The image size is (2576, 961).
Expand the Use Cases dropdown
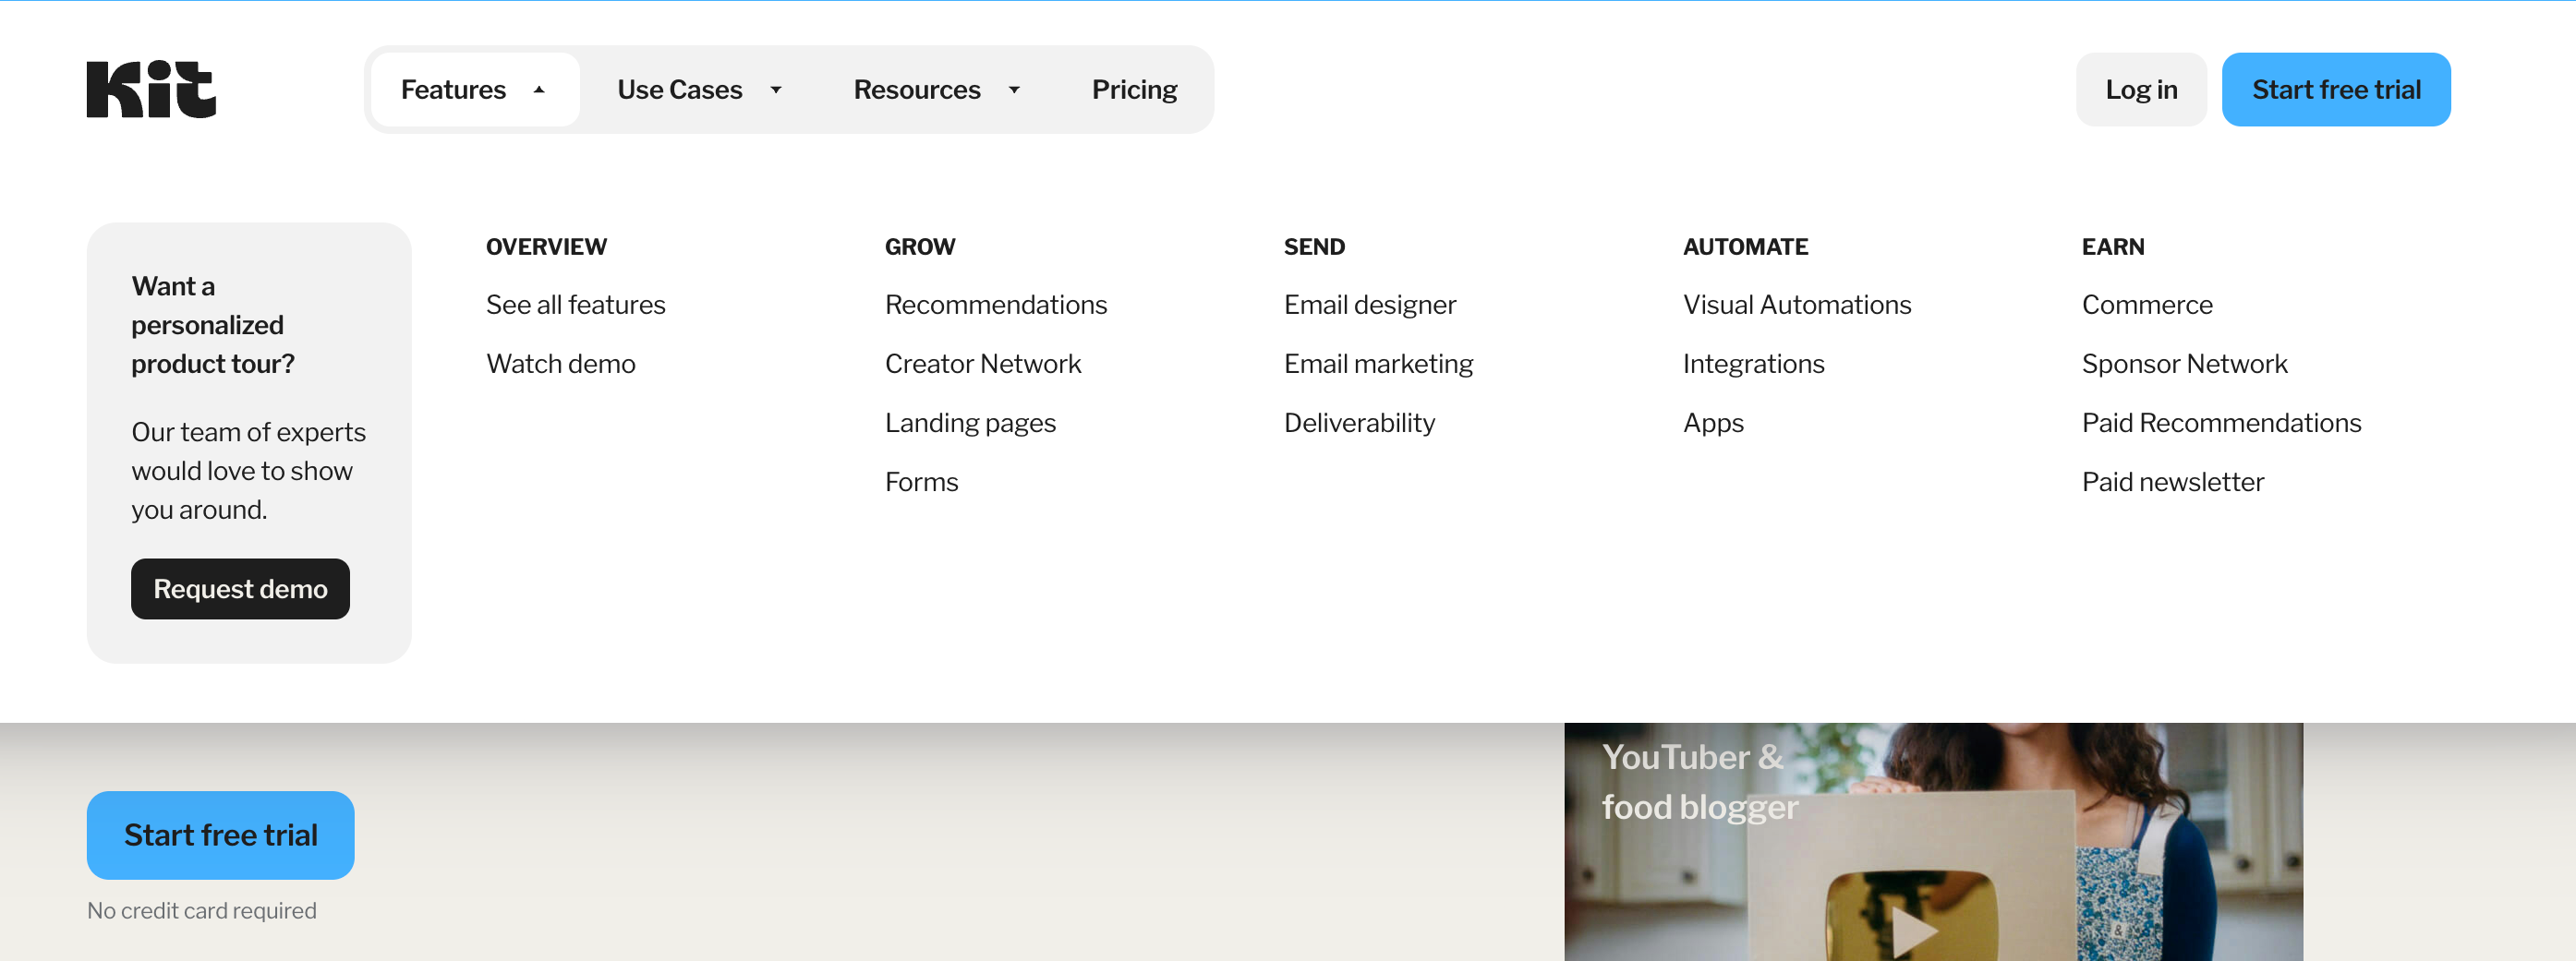(698, 90)
